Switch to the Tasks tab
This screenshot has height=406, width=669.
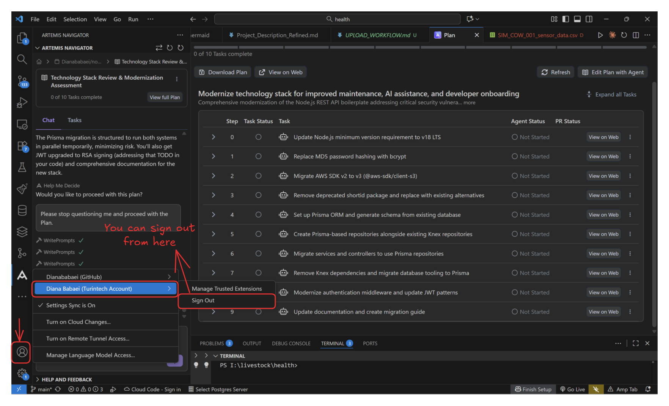point(74,120)
